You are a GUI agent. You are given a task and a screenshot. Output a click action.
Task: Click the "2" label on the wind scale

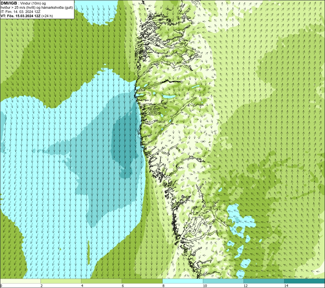42,286
